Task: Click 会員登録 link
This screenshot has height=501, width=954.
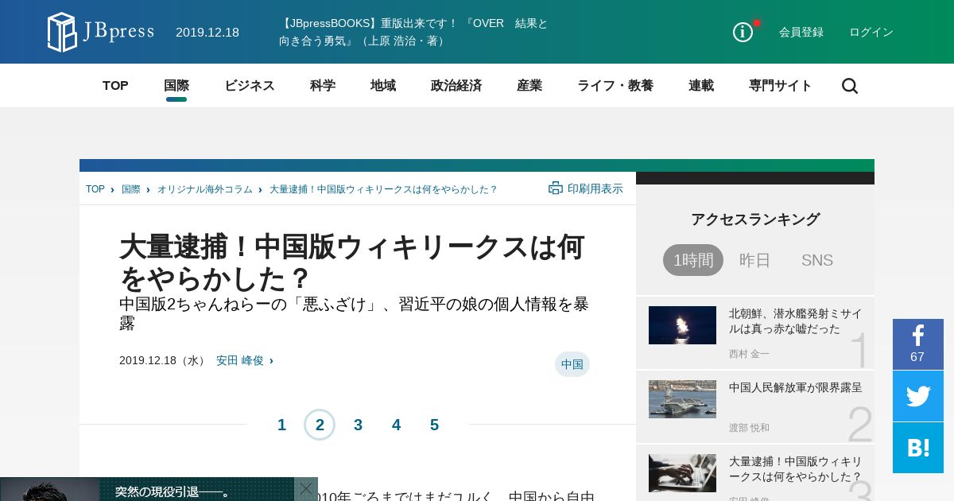Action: (801, 33)
